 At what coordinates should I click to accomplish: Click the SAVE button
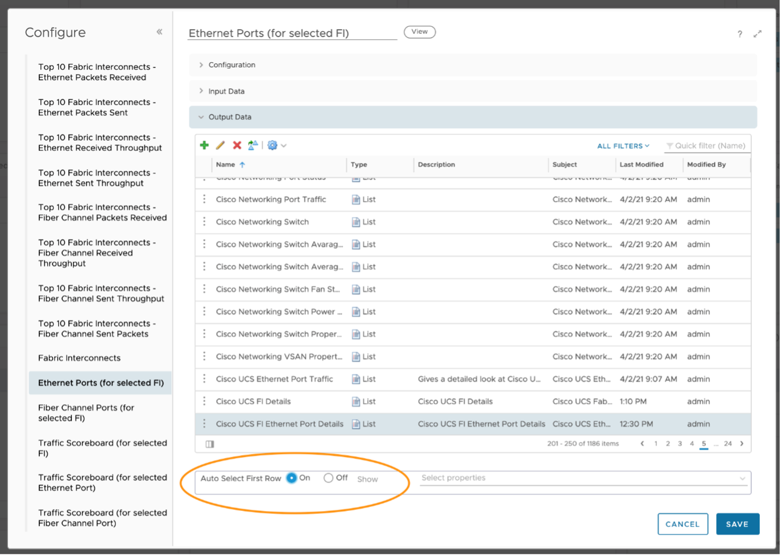pos(737,524)
